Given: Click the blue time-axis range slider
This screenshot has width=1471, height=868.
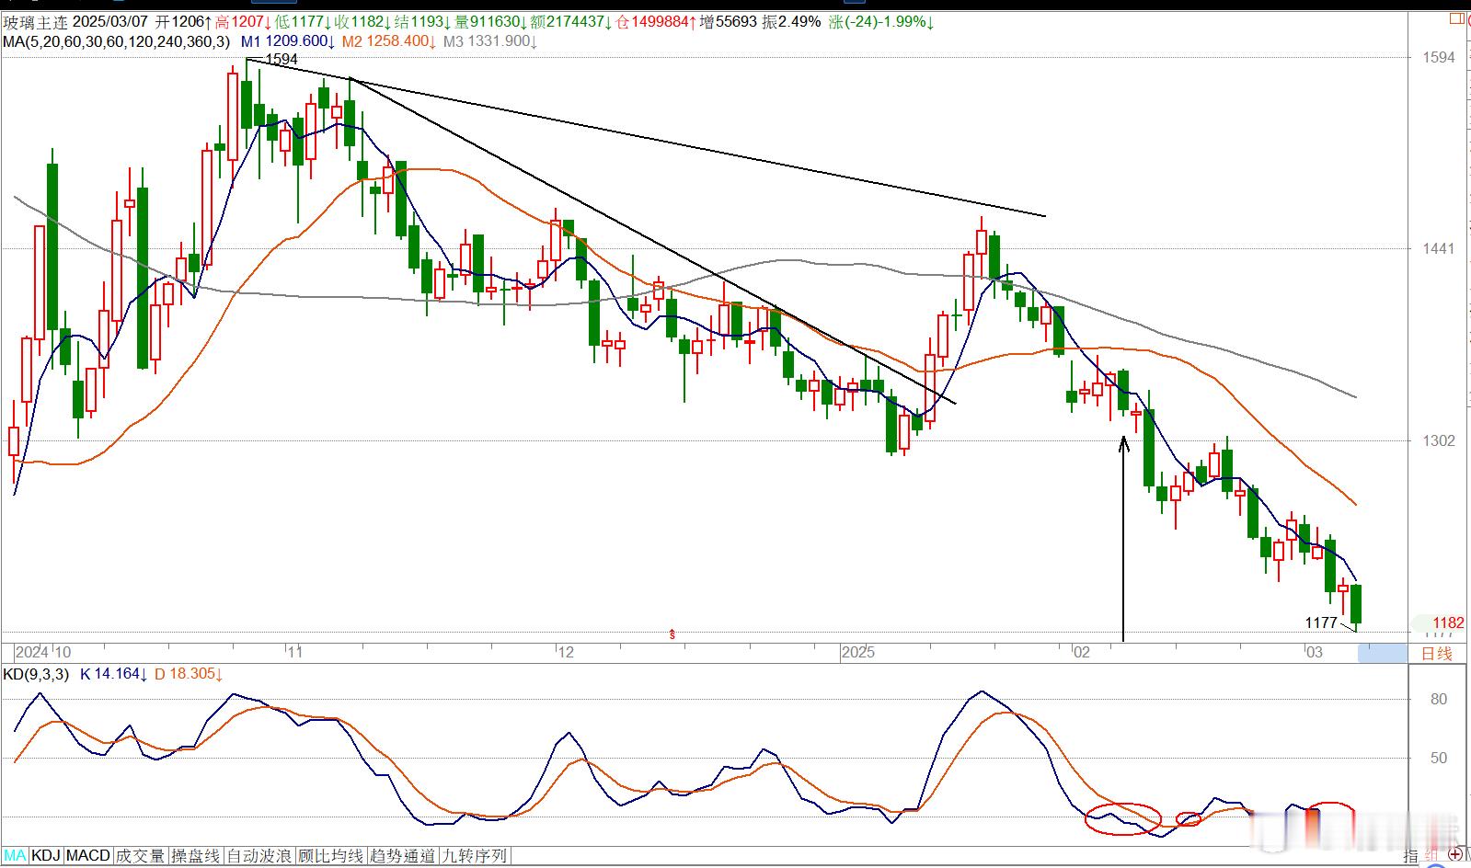Looking at the screenshot, I should pos(1383,654).
